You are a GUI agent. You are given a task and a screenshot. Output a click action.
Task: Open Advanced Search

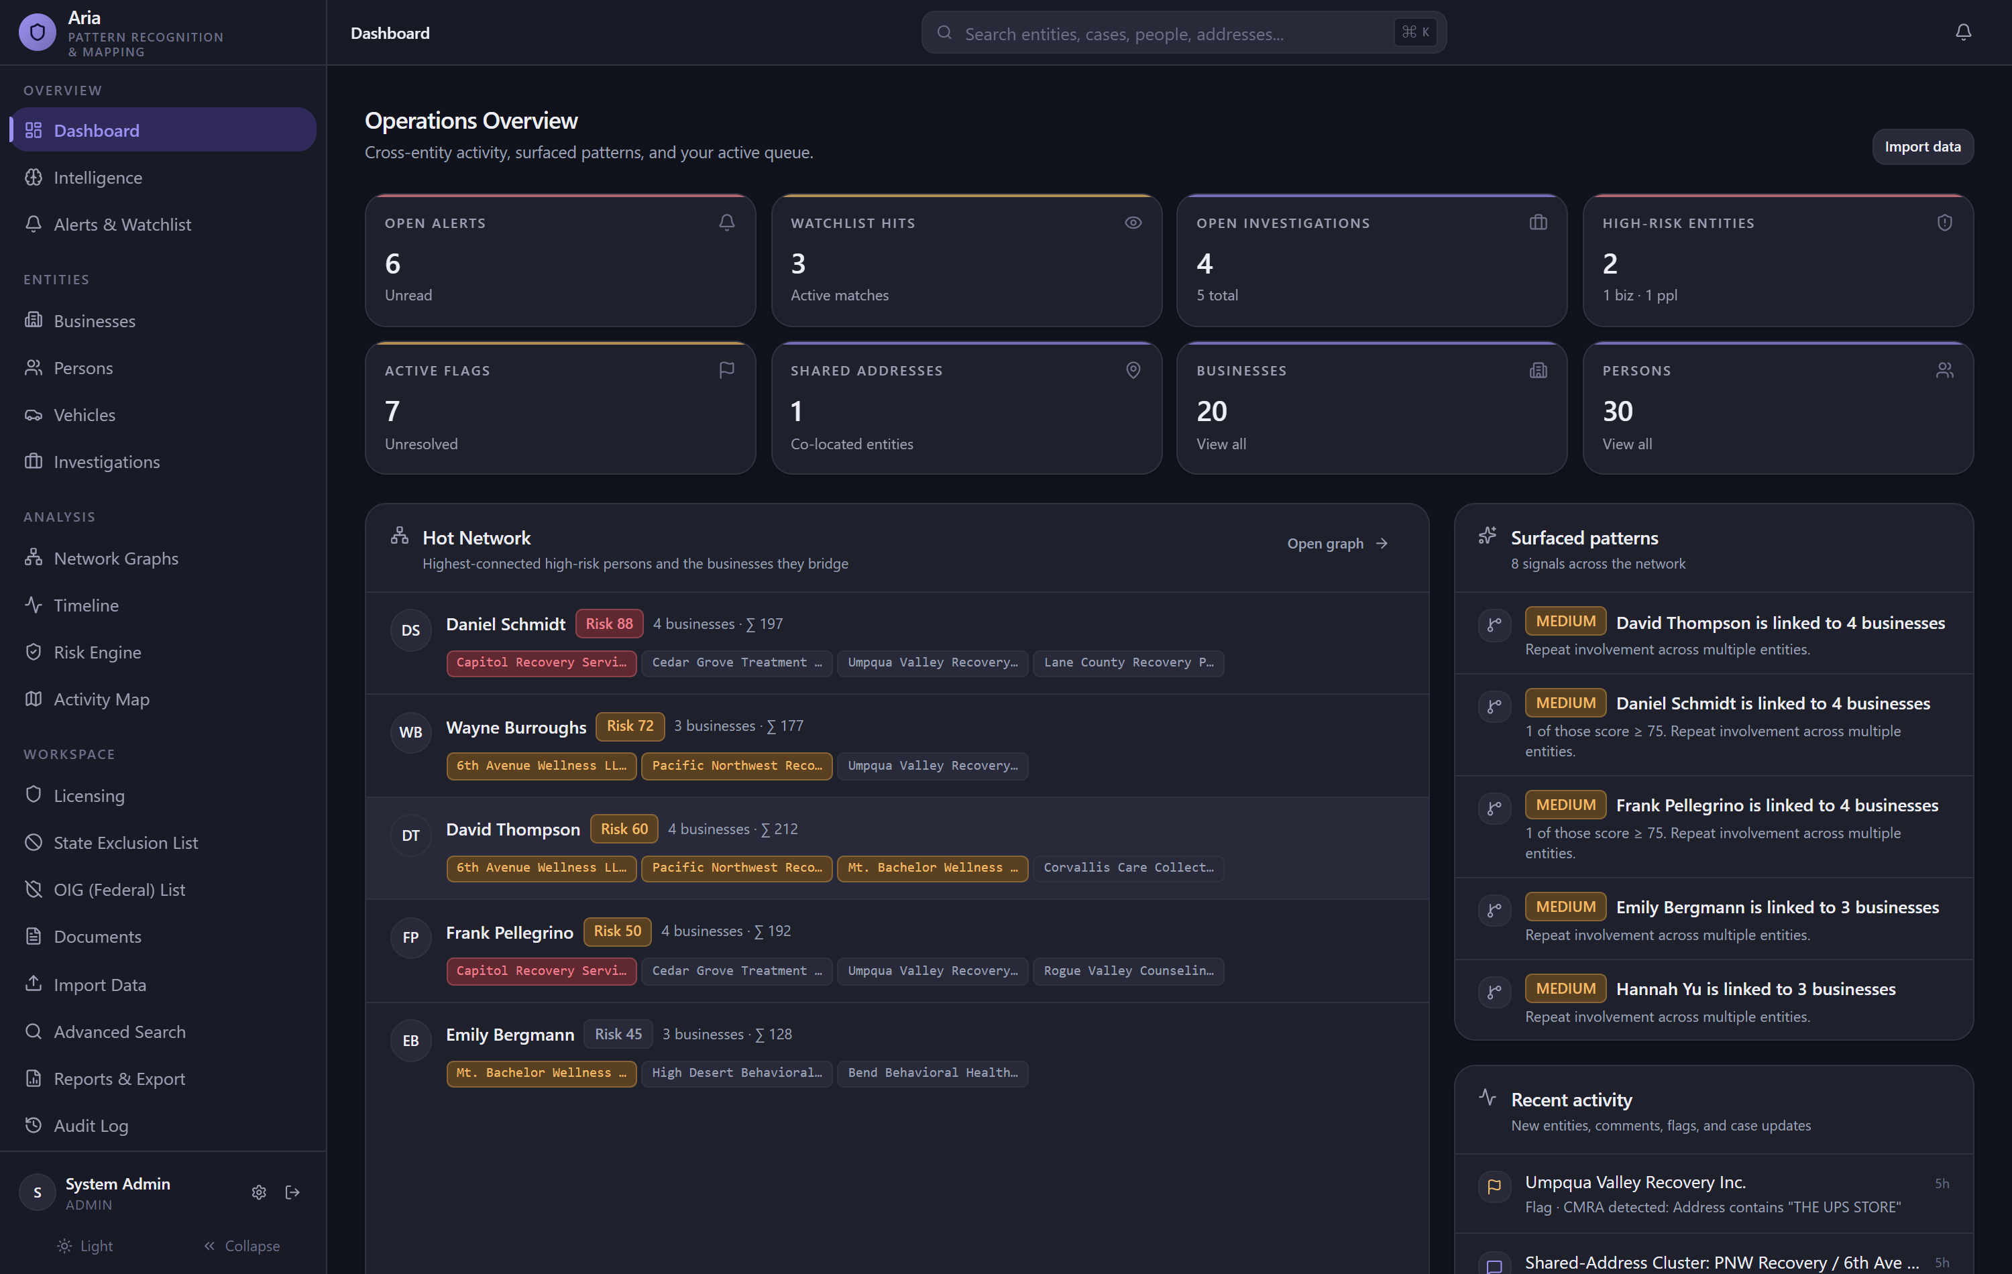click(x=163, y=1032)
